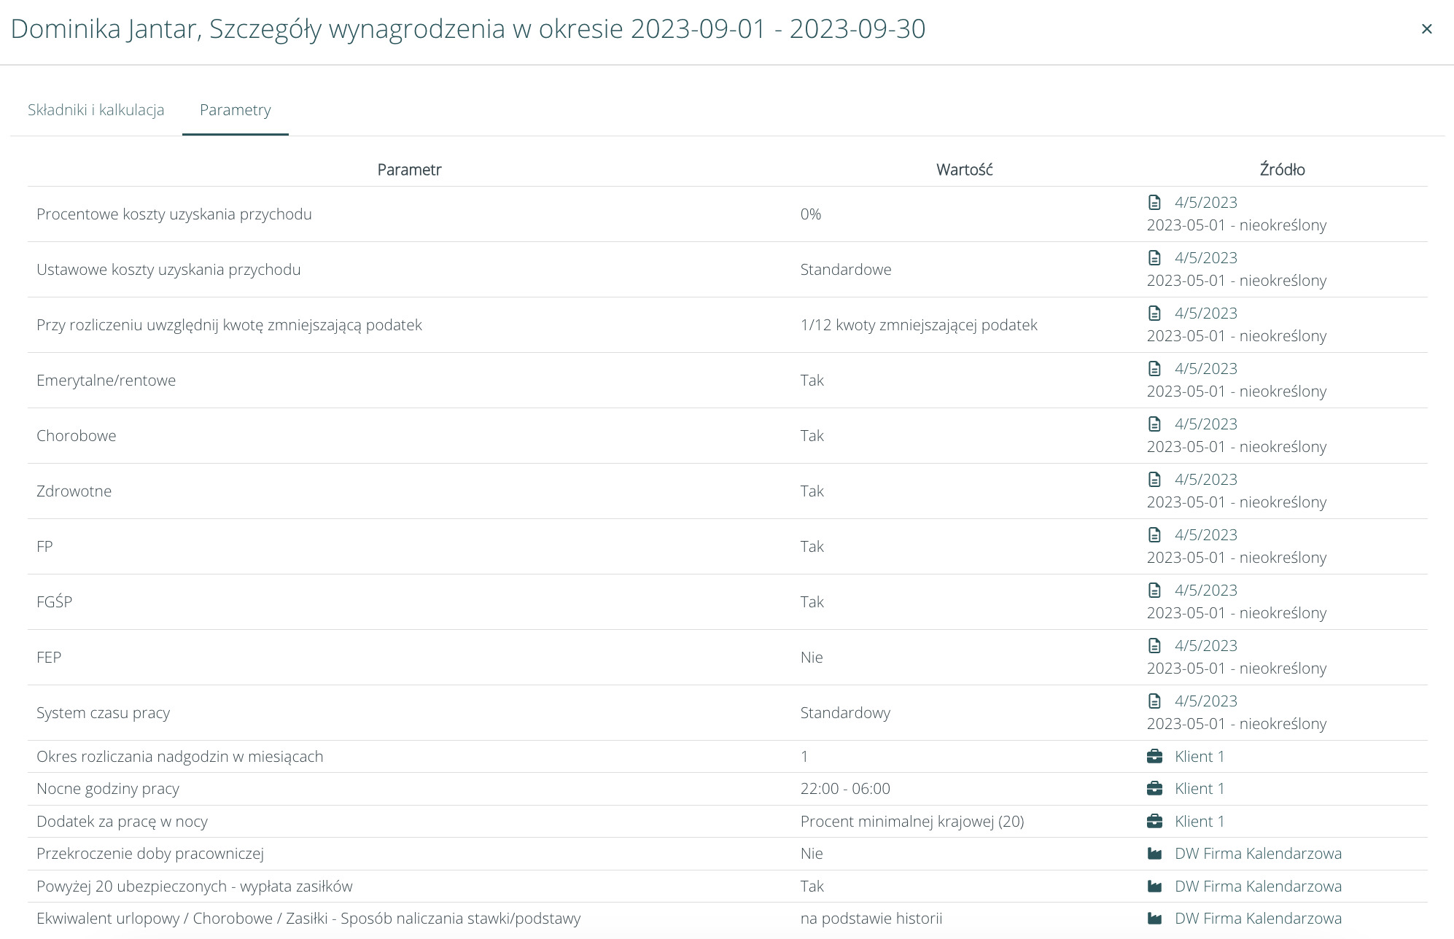The width and height of the screenshot is (1454, 939).
Task: Click document icon in Emerytalne/rentowe row
Action: click(1154, 369)
